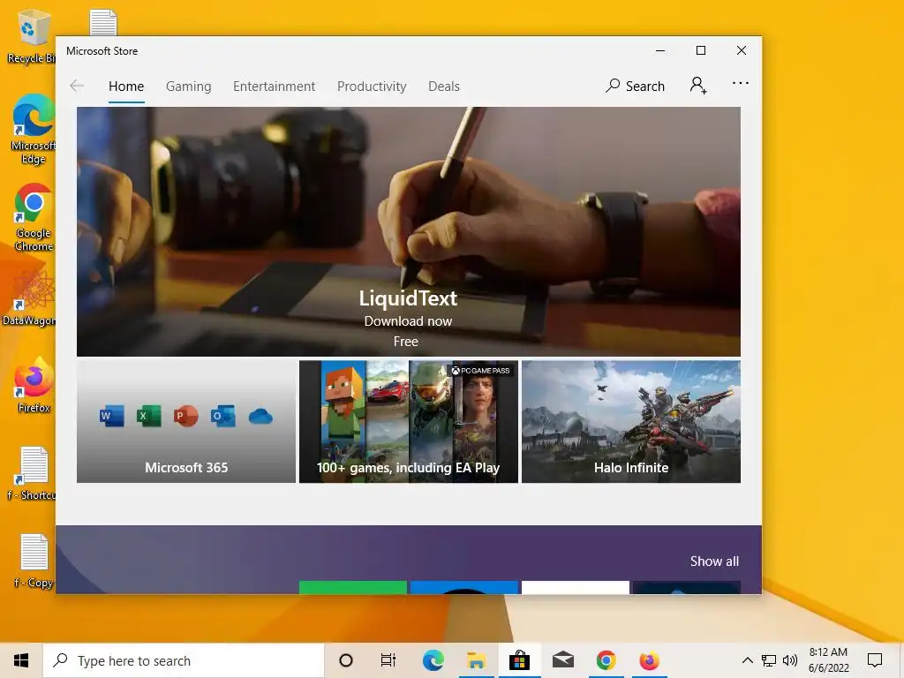Viewport: 904px width, 678px height.
Task: Switch to the Gaming tab
Action: pyautogui.click(x=189, y=87)
